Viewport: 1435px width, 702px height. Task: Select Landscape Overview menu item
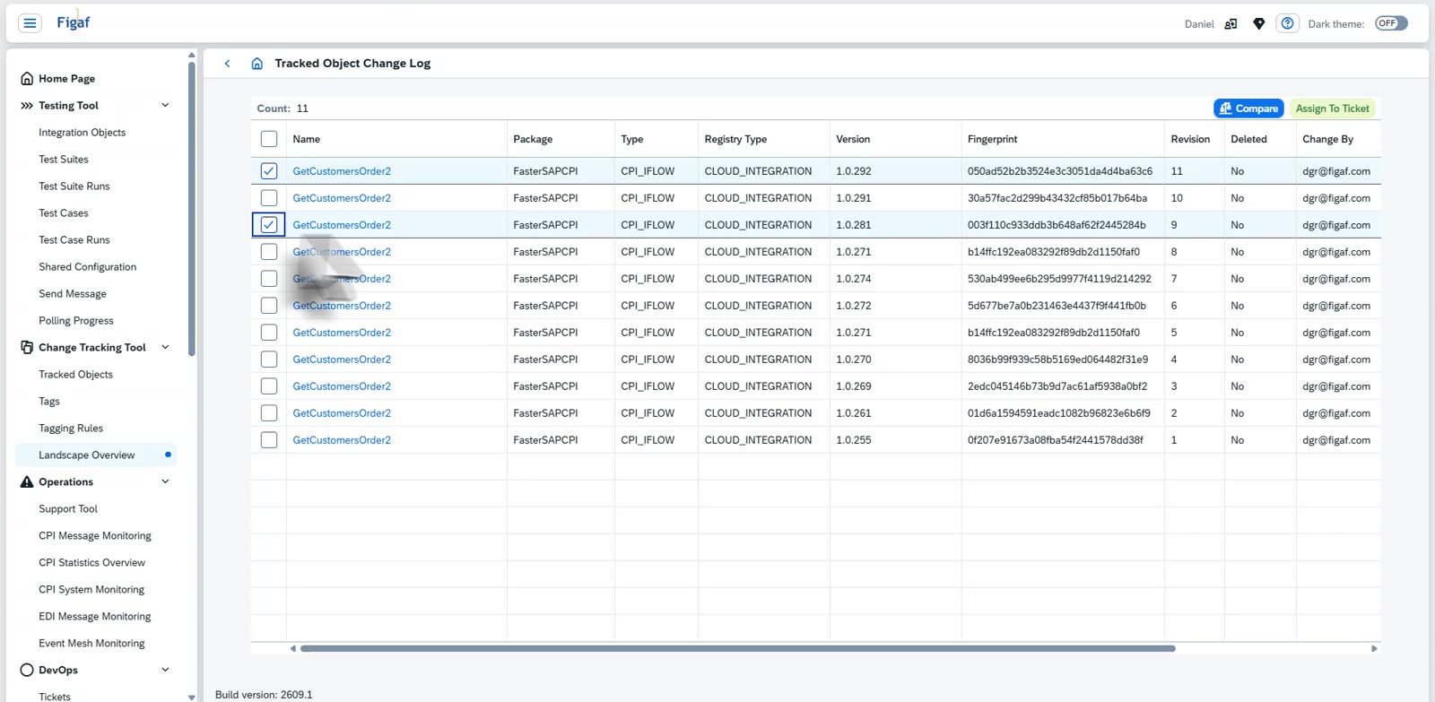pos(96,455)
